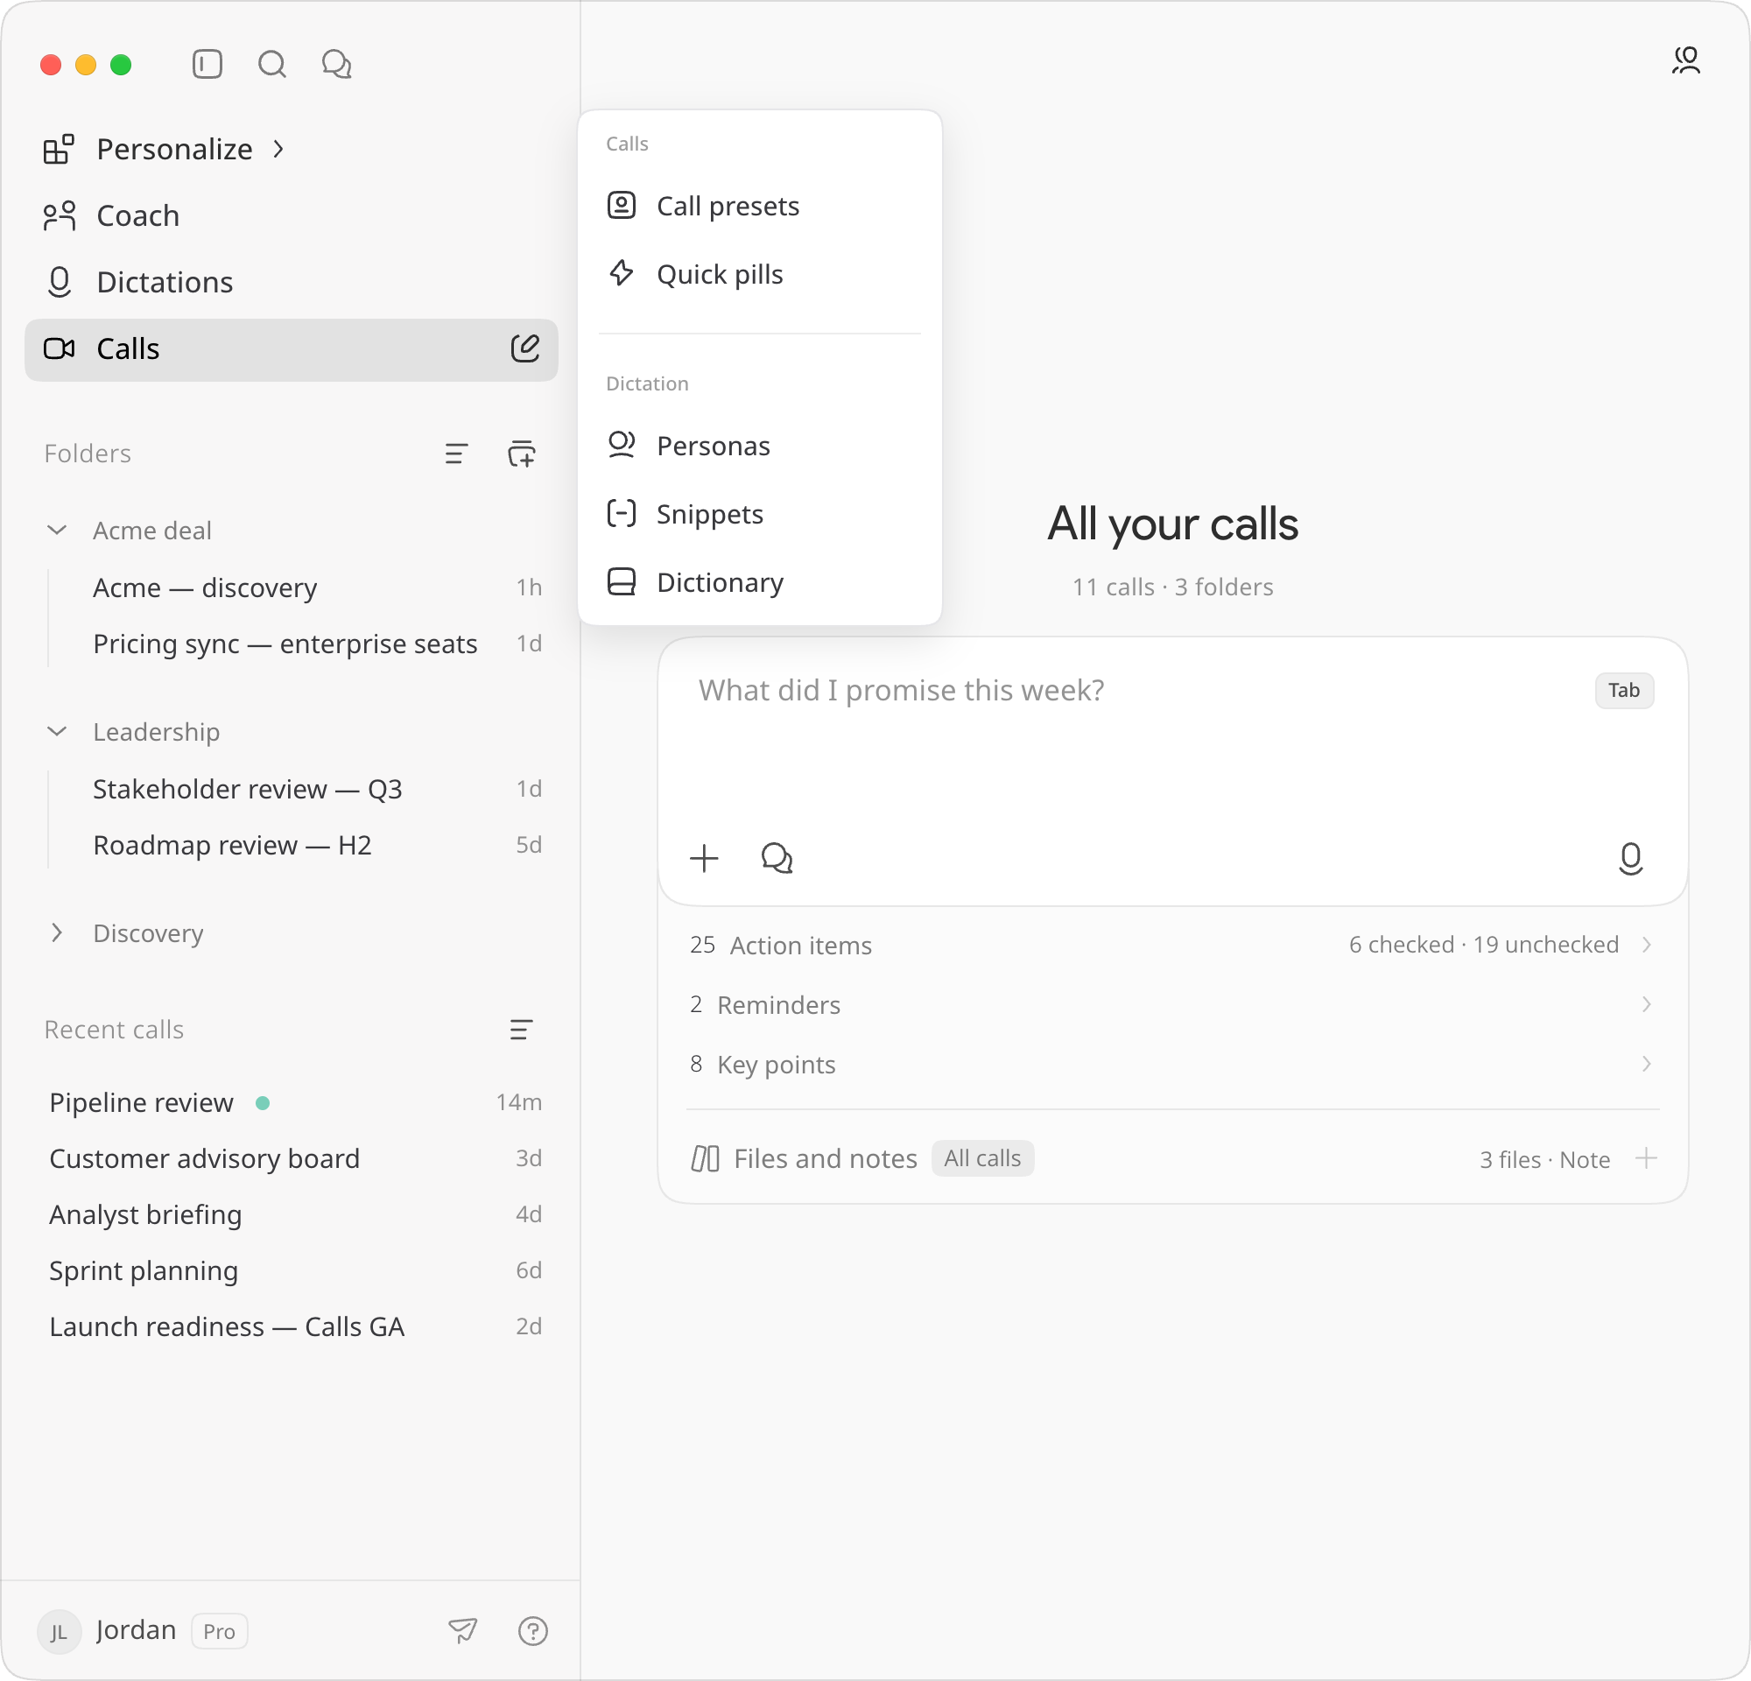Go to the Coach section

[x=292, y=216]
